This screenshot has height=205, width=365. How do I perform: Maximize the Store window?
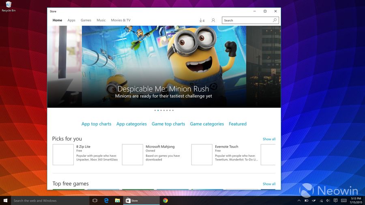click(265, 11)
